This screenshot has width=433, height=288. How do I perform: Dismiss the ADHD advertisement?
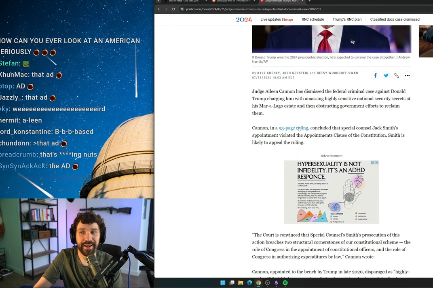376,163
